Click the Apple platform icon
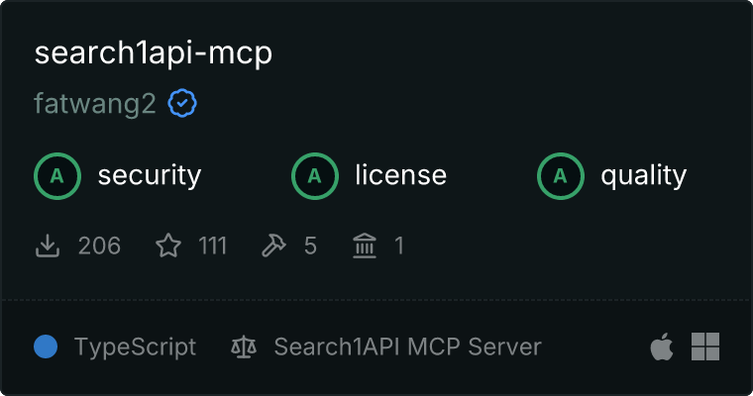 click(662, 346)
